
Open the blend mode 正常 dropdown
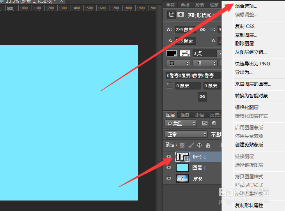[186, 134]
